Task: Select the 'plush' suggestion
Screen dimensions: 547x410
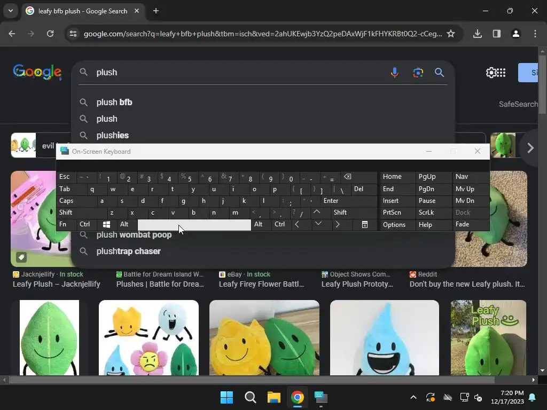Action: point(263,119)
